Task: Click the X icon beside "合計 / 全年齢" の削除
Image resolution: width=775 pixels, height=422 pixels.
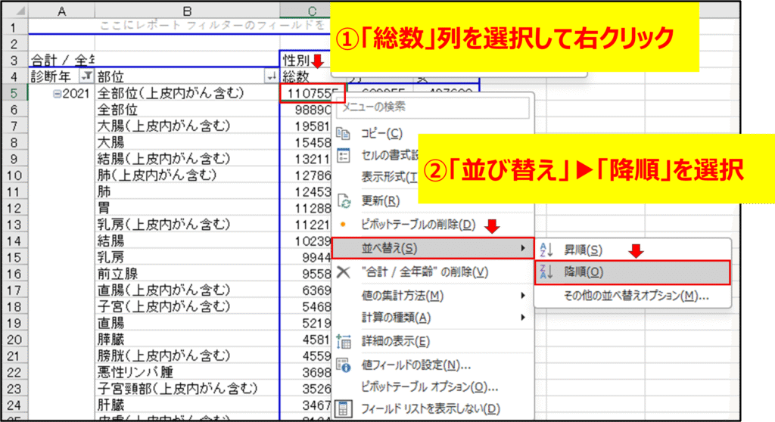Action: (344, 272)
